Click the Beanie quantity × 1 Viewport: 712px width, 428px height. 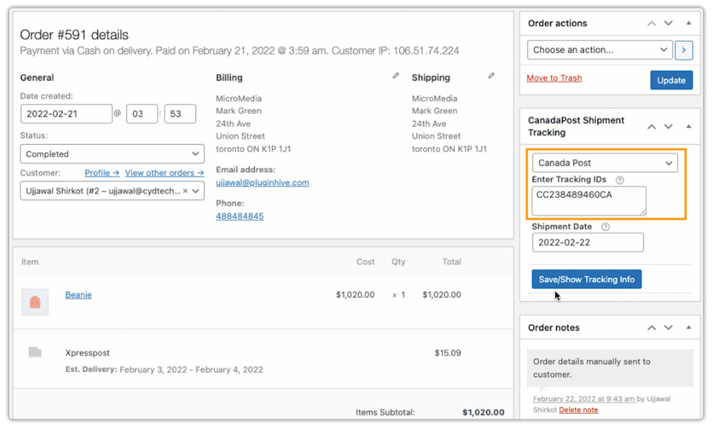pos(399,295)
